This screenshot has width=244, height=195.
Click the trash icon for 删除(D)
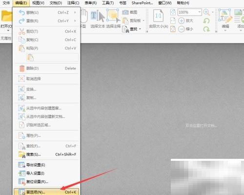tap(22, 68)
